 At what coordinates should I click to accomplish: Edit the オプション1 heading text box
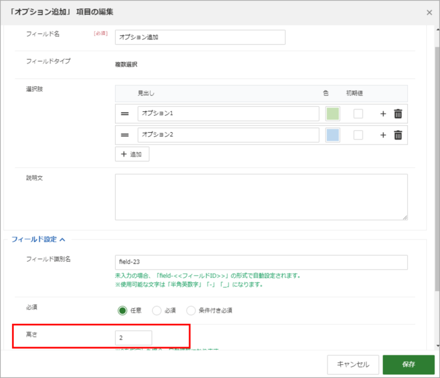pos(228,113)
